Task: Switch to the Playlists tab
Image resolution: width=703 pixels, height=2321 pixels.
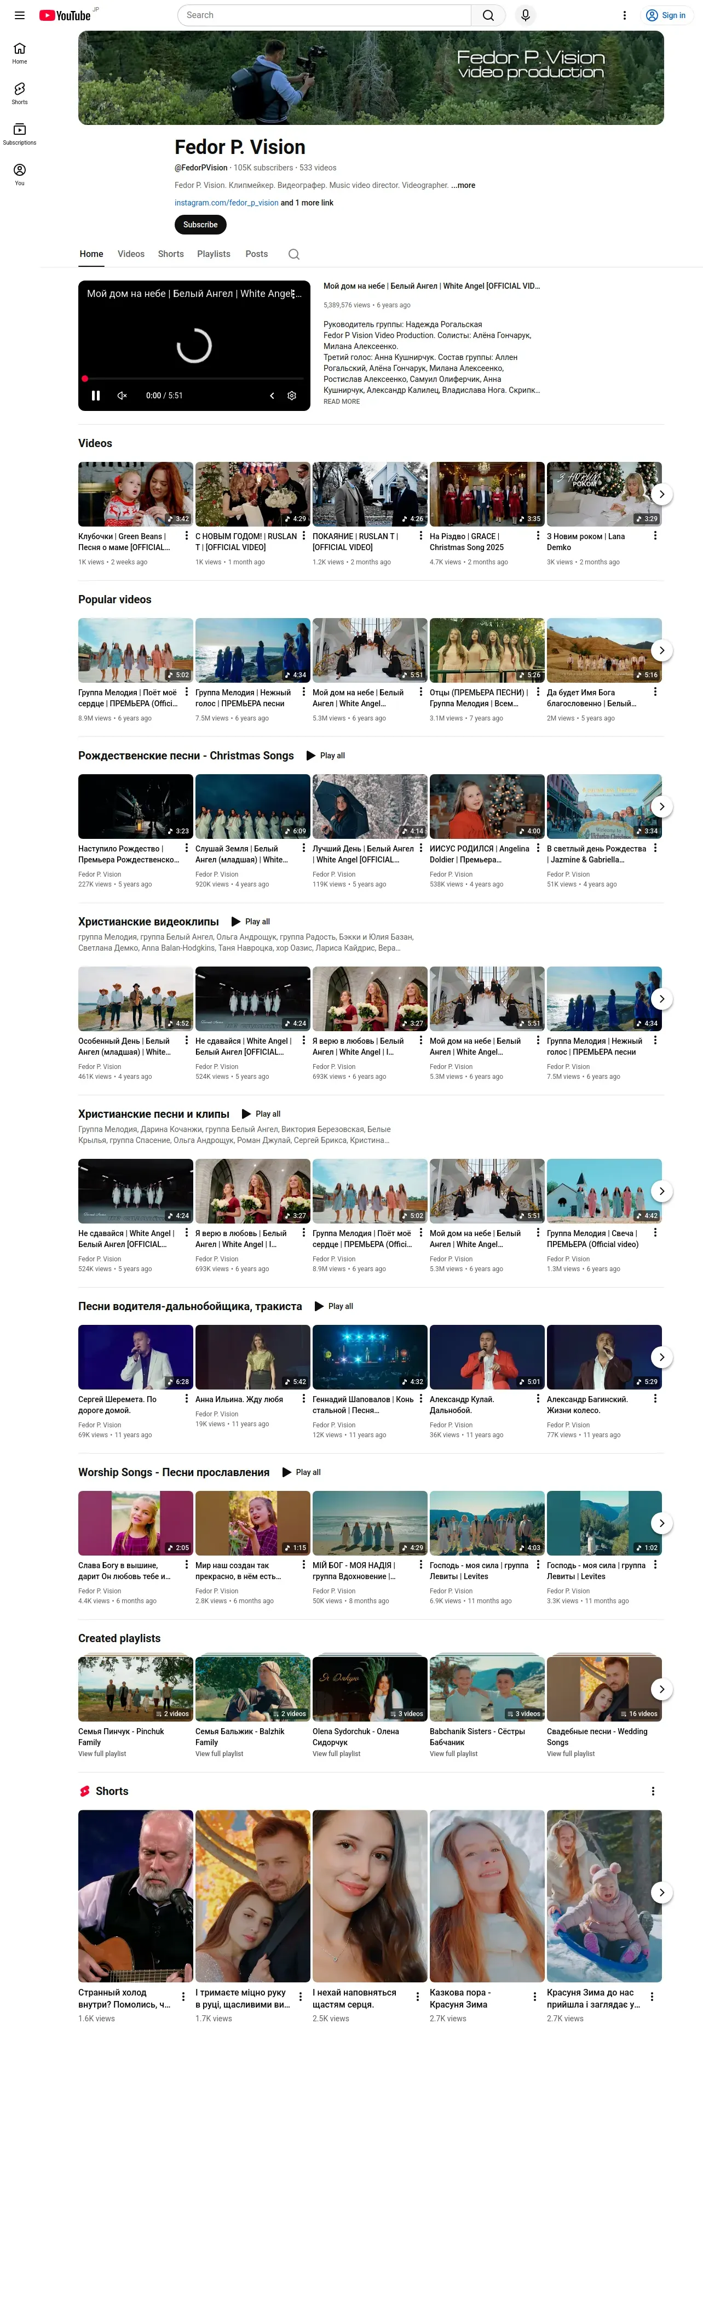Action: [x=214, y=254]
